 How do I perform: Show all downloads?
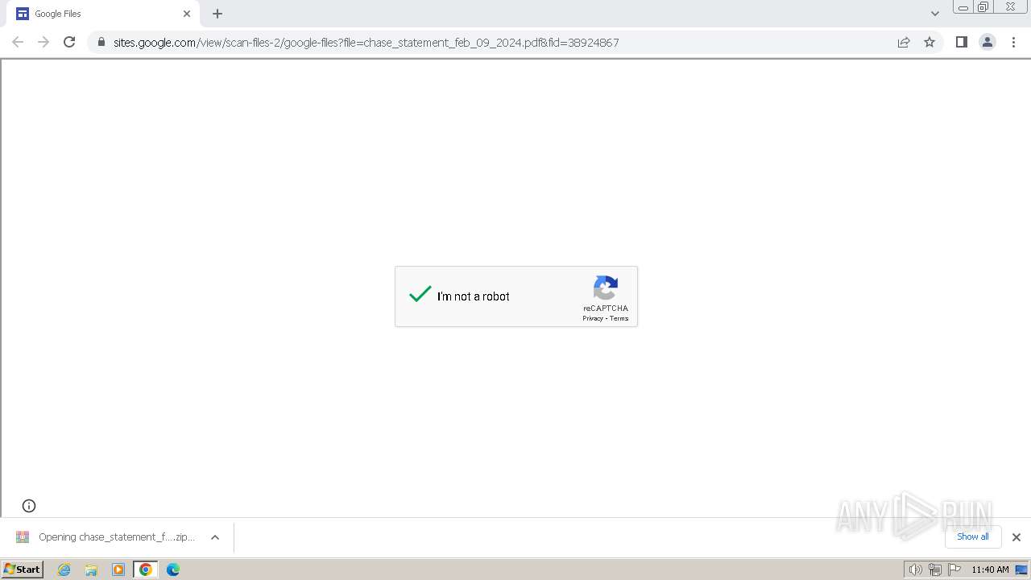[x=973, y=536]
